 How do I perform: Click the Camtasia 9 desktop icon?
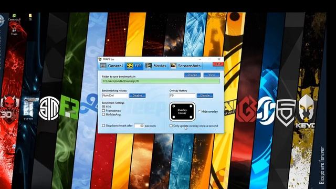tap(14, 17)
